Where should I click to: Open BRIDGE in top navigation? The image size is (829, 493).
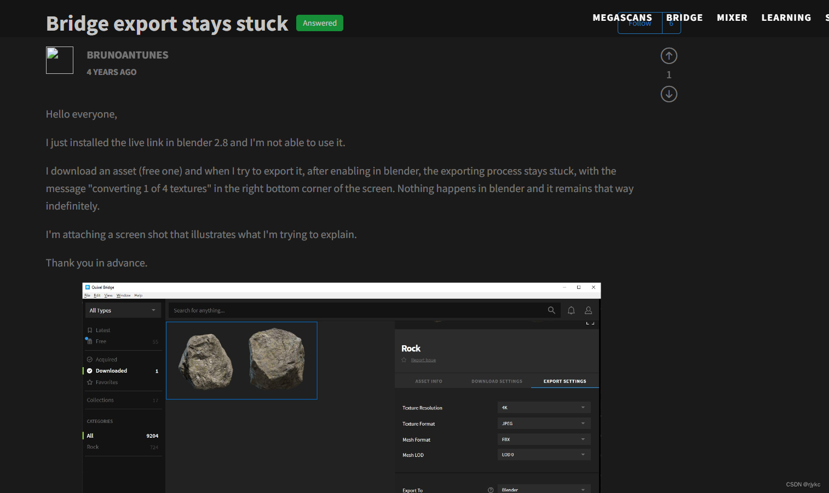(x=684, y=18)
